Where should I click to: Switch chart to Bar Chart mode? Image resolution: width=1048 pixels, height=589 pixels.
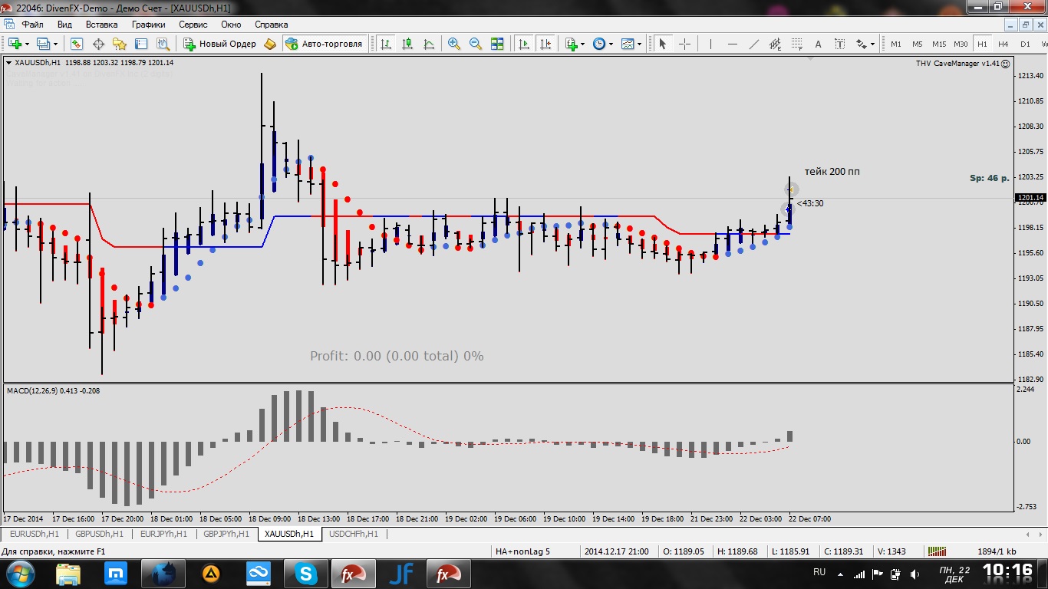coord(385,44)
